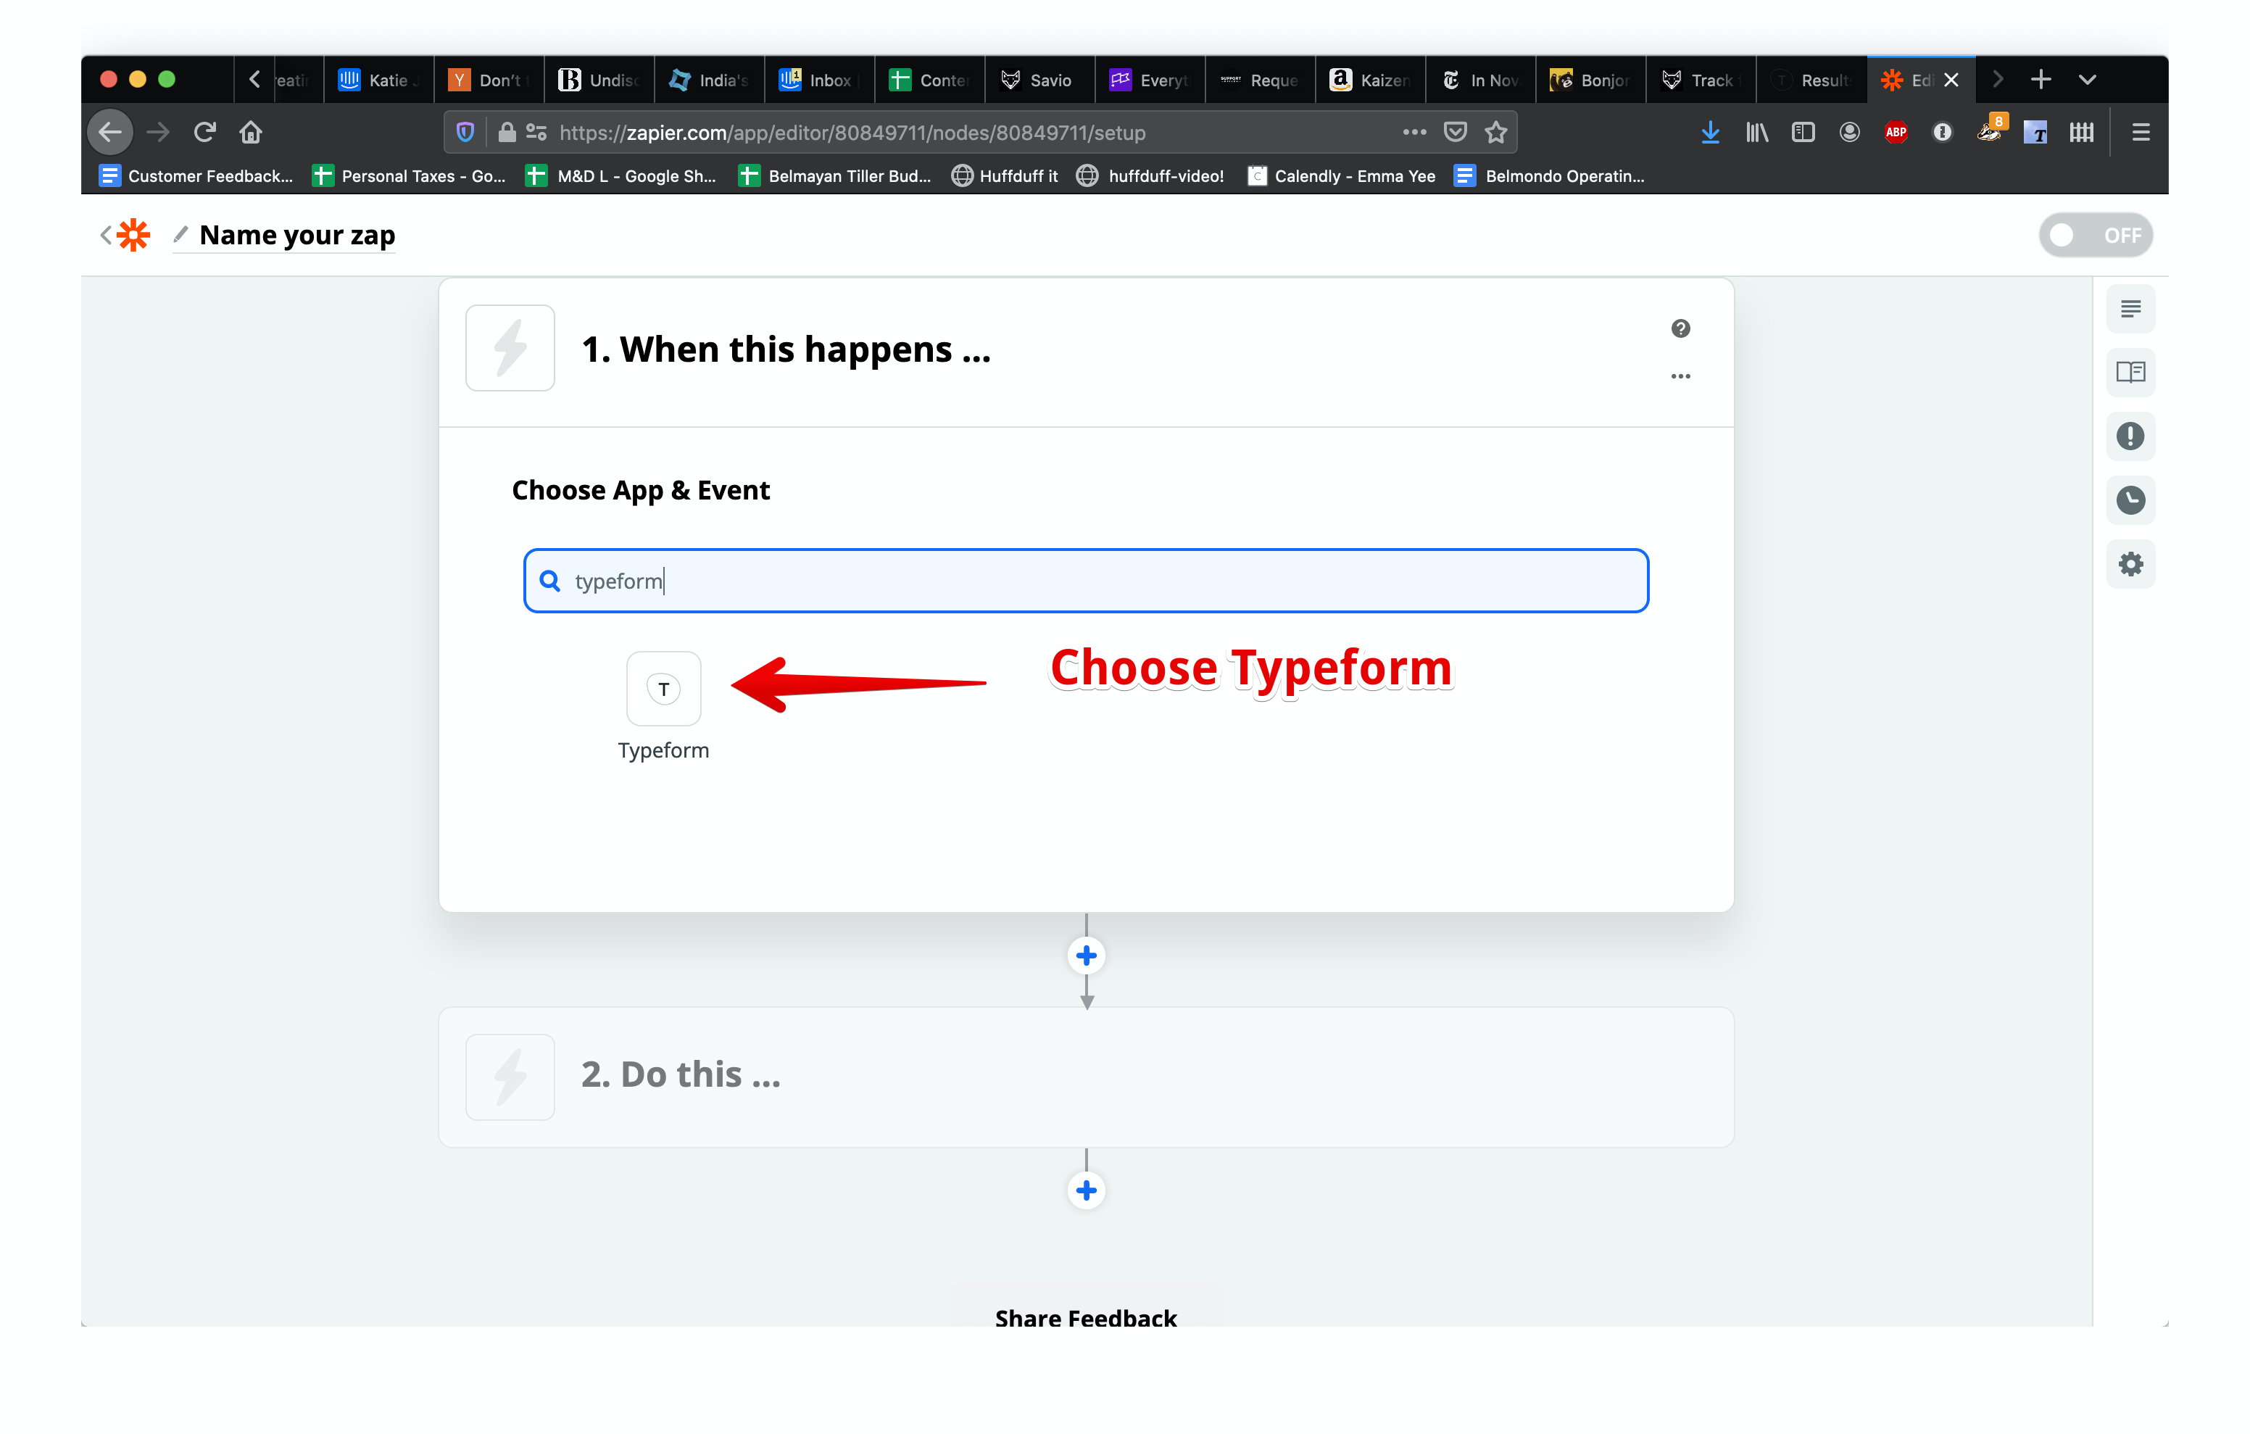Toggle the sidebar view icon
2250x1434 pixels.
click(1803, 132)
